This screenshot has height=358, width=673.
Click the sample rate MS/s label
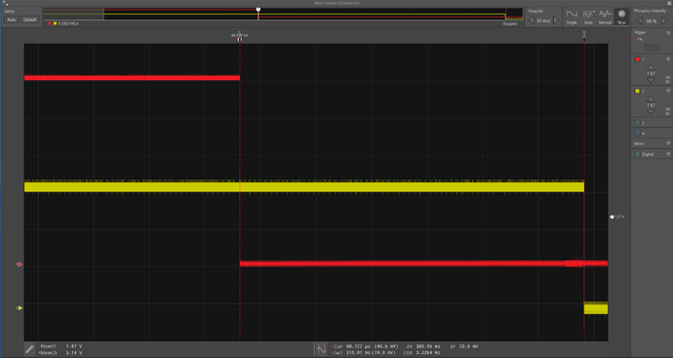(x=68, y=23)
